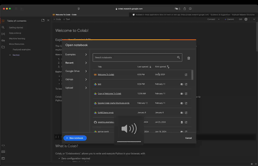
Task: Open the Find and replace search icon in left rail
Action: tap(3, 27)
